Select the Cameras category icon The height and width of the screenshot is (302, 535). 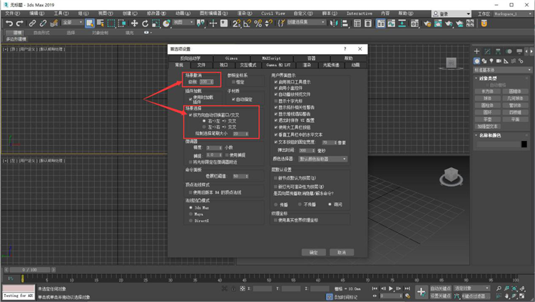coord(499,61)
